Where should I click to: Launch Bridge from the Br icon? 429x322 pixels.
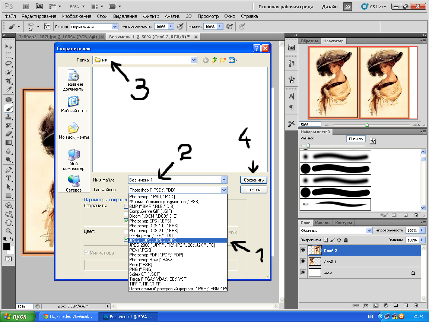(26, 7)
